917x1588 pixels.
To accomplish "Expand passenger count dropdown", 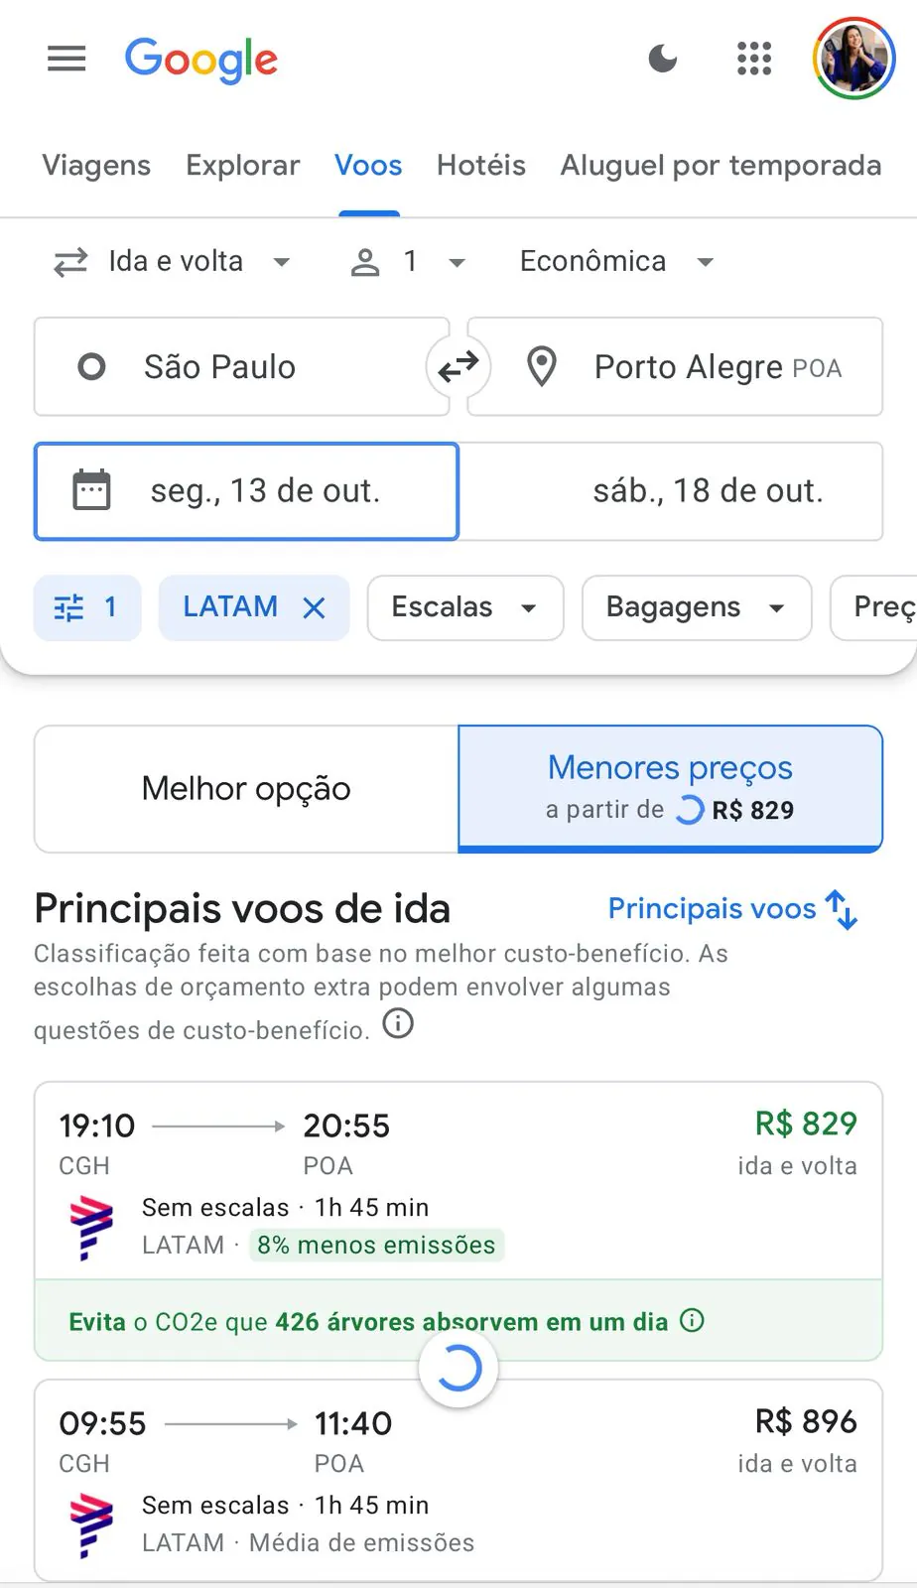I will pyautogui.click(x=408, y=262).
